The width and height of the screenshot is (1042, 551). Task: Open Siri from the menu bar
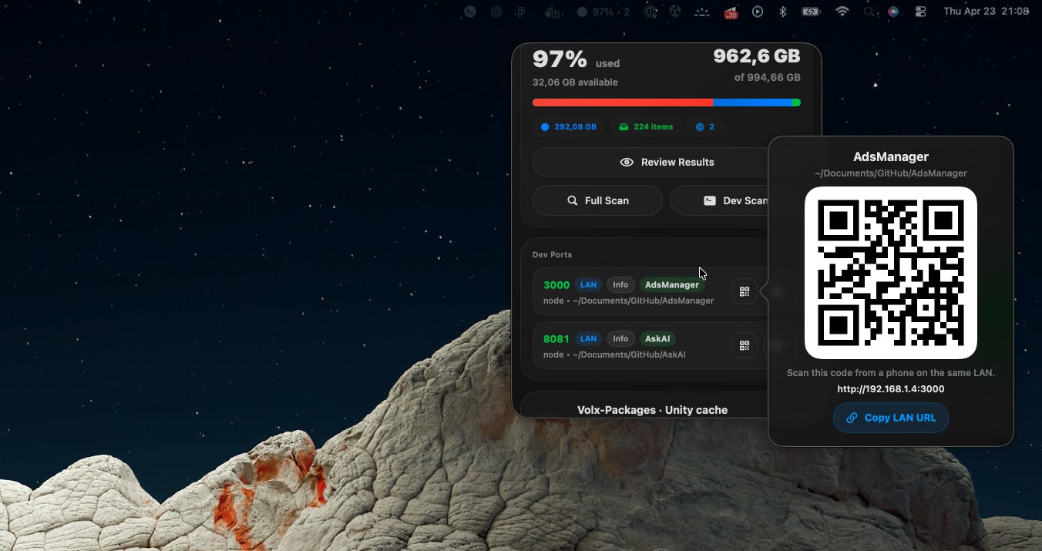click(893, 12)
